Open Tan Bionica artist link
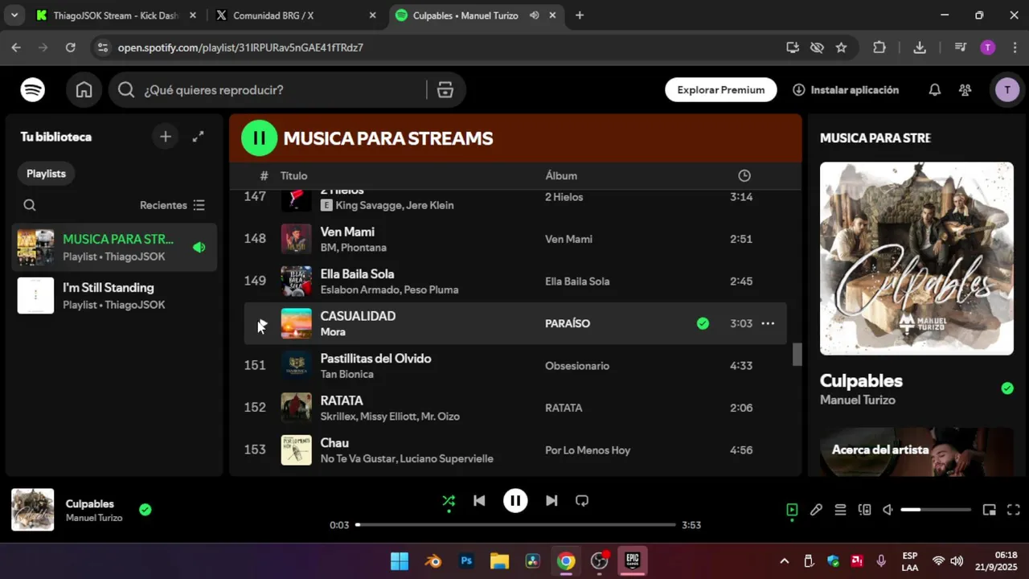 (x=346, y=374)
